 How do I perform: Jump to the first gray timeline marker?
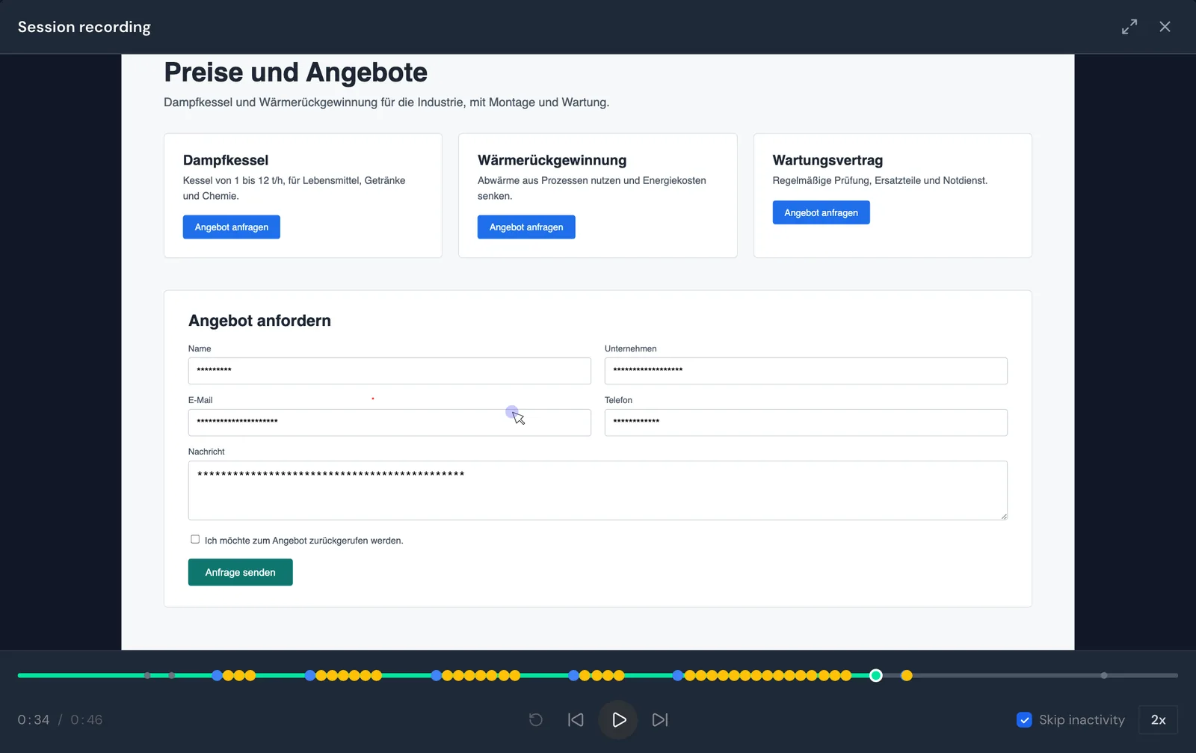(147, 675)
